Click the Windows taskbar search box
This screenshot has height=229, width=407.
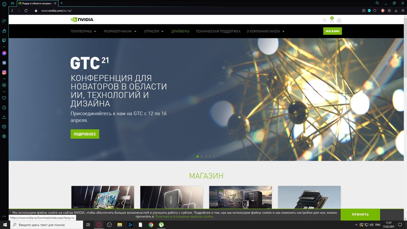(x=46, y=225)
